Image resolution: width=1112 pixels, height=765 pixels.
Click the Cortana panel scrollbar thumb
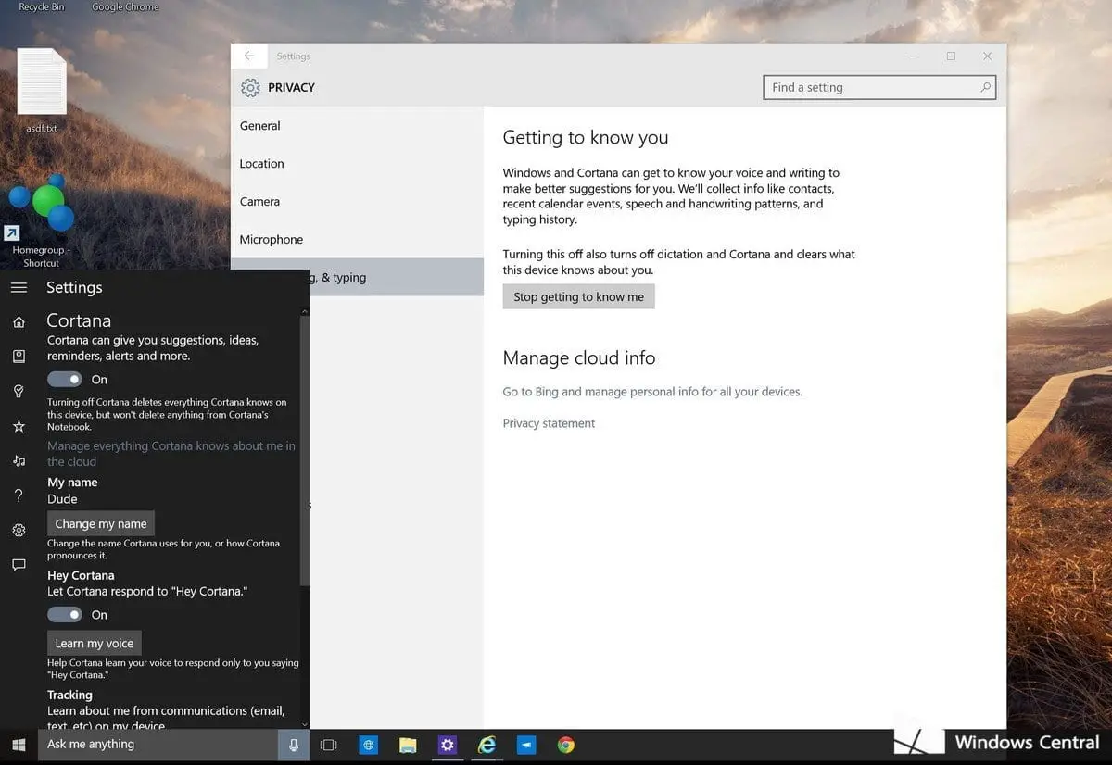click(304, 449)
